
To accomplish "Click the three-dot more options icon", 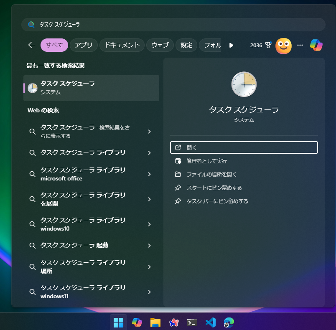I will point(300,45).
